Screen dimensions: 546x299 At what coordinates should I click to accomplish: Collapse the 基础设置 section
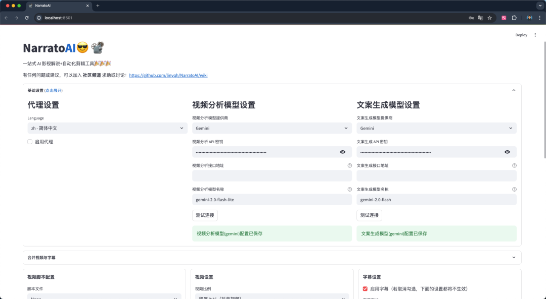(272, 90)
